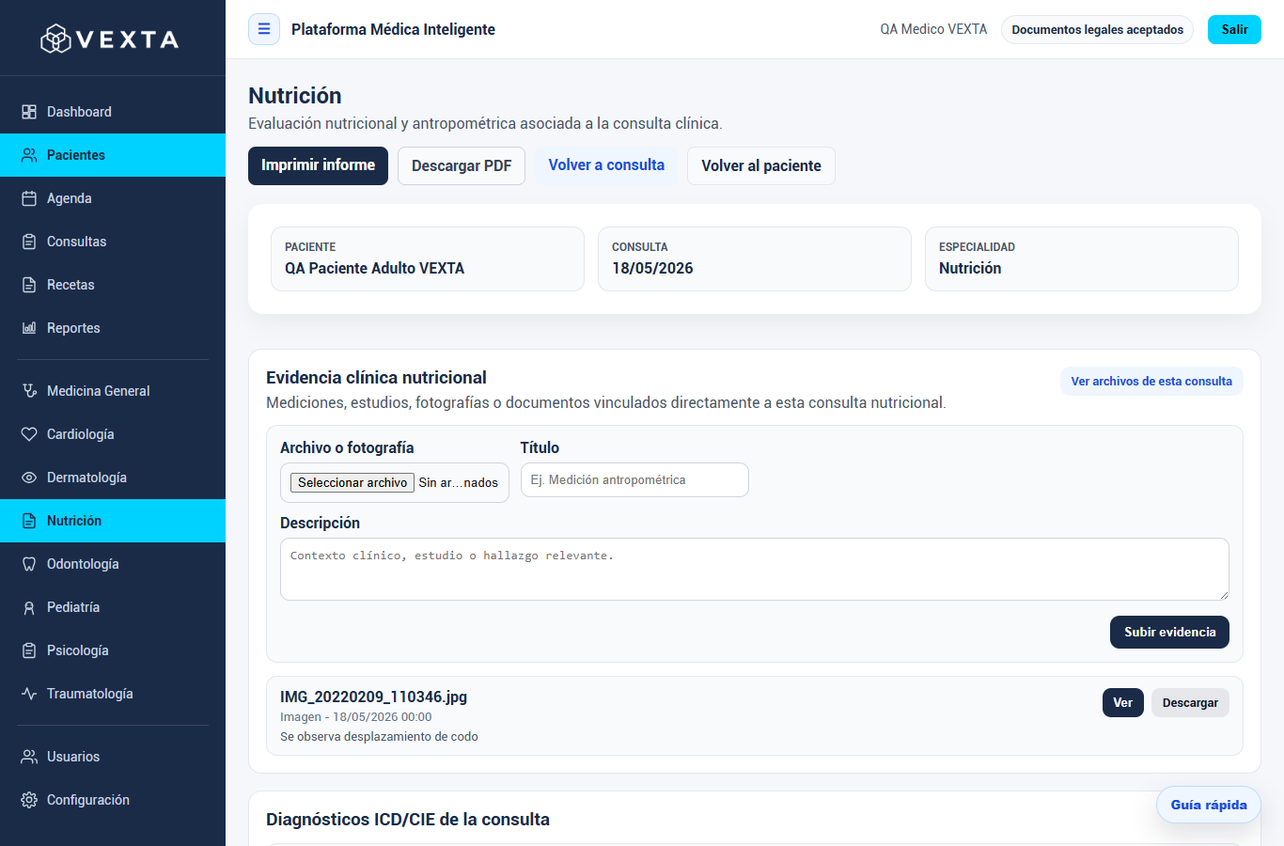Click the Traumatología pulse icon

[x=29, y=694]
